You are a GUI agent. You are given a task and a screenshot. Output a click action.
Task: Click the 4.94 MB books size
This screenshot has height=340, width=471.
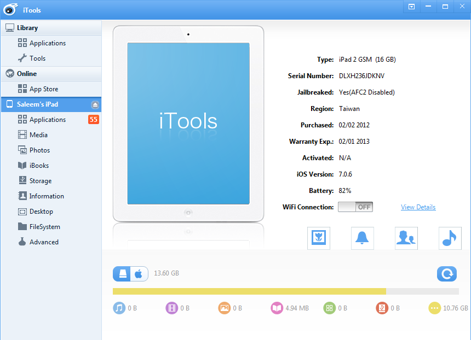(297, 308)
